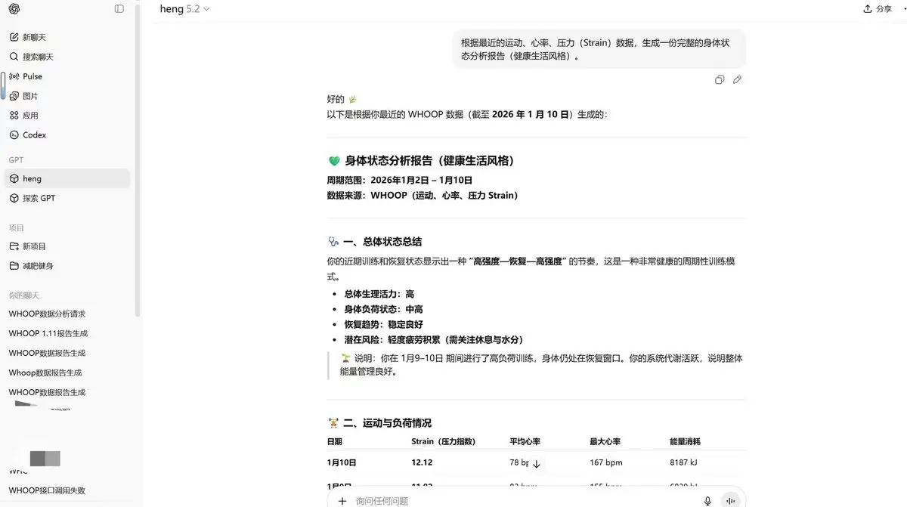This screenshot has height=507, width=907.
Task: Click the 项目 section header
Action: coord(17,227)
